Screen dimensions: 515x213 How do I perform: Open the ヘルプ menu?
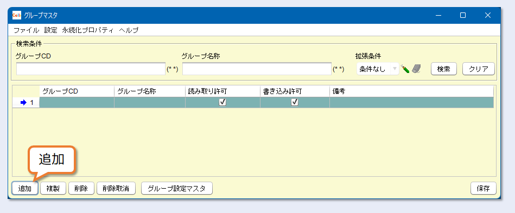129,30
